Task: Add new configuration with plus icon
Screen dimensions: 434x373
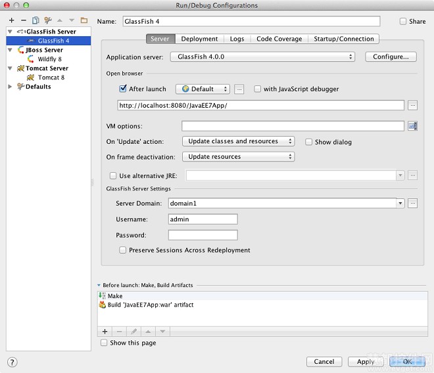Action: 12,20
